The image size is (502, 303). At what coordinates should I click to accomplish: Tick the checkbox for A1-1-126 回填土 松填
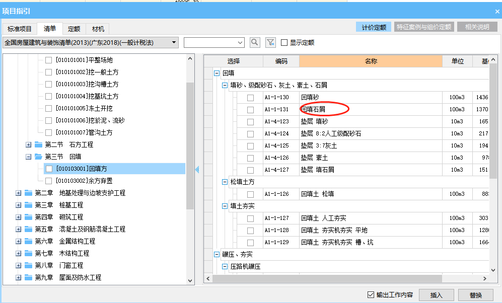[250, 194]
